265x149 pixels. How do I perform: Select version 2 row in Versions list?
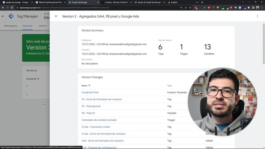36,86
